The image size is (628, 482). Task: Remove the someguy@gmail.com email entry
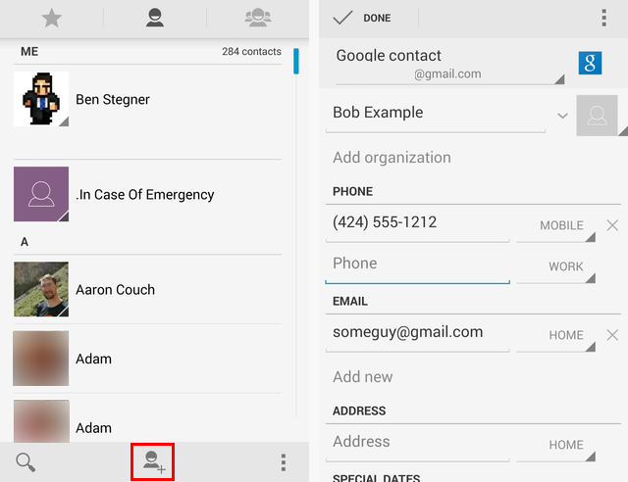(x=612, y=335)
